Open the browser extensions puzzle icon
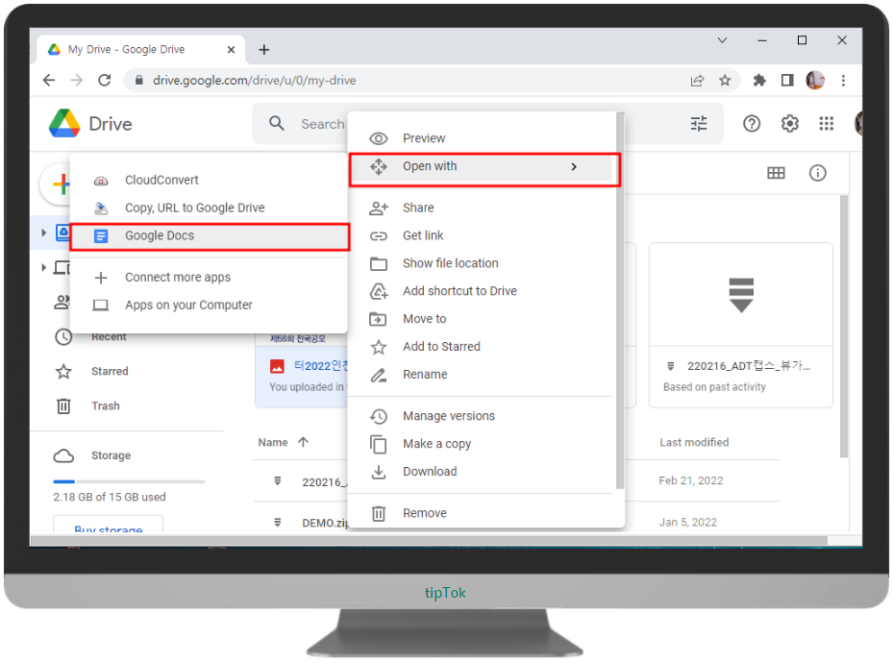 point(759,81)
